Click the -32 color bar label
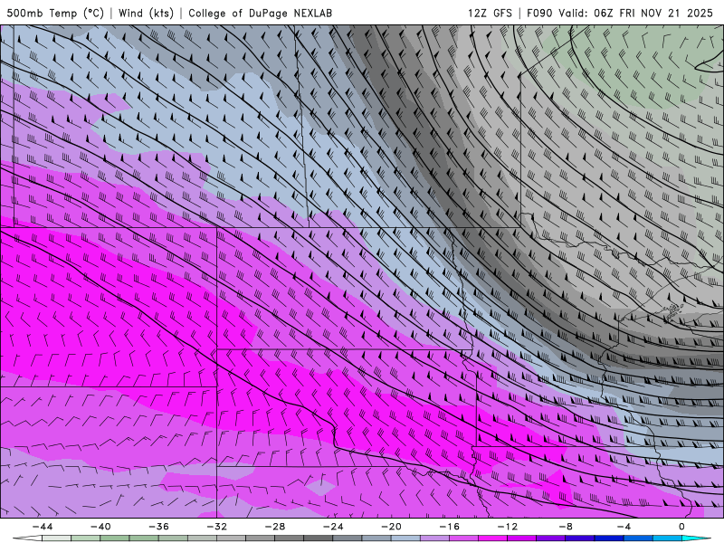 pyautogui.click(x=217, y=527)
